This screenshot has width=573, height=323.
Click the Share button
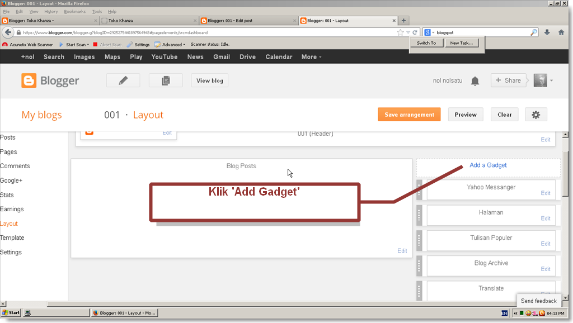[x=509, y=80]
